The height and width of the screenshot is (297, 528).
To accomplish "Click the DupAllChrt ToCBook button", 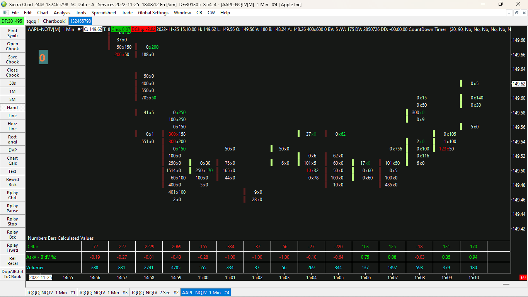I will (x=12, y=274).
